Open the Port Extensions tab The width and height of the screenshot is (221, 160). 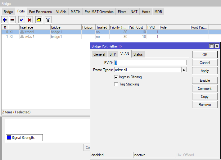point(40,12)
